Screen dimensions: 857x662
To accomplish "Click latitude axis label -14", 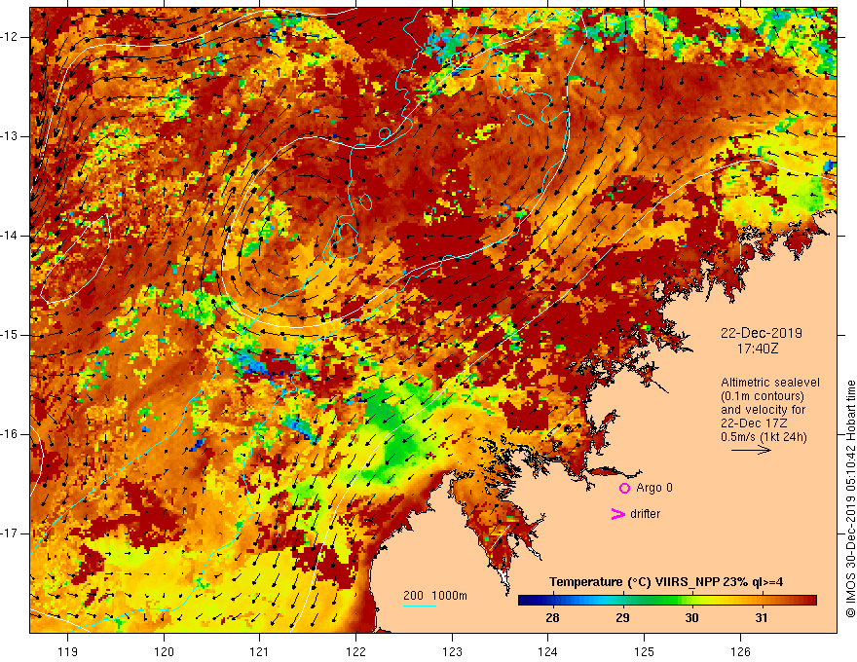I will (10, 236).
